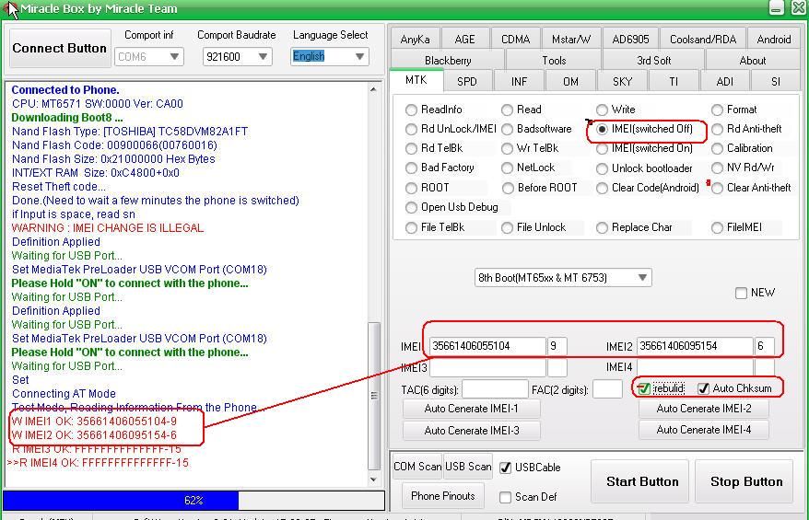Click the 62% progress bar
The width and height of the screenshot is (809, 520).
193,500
